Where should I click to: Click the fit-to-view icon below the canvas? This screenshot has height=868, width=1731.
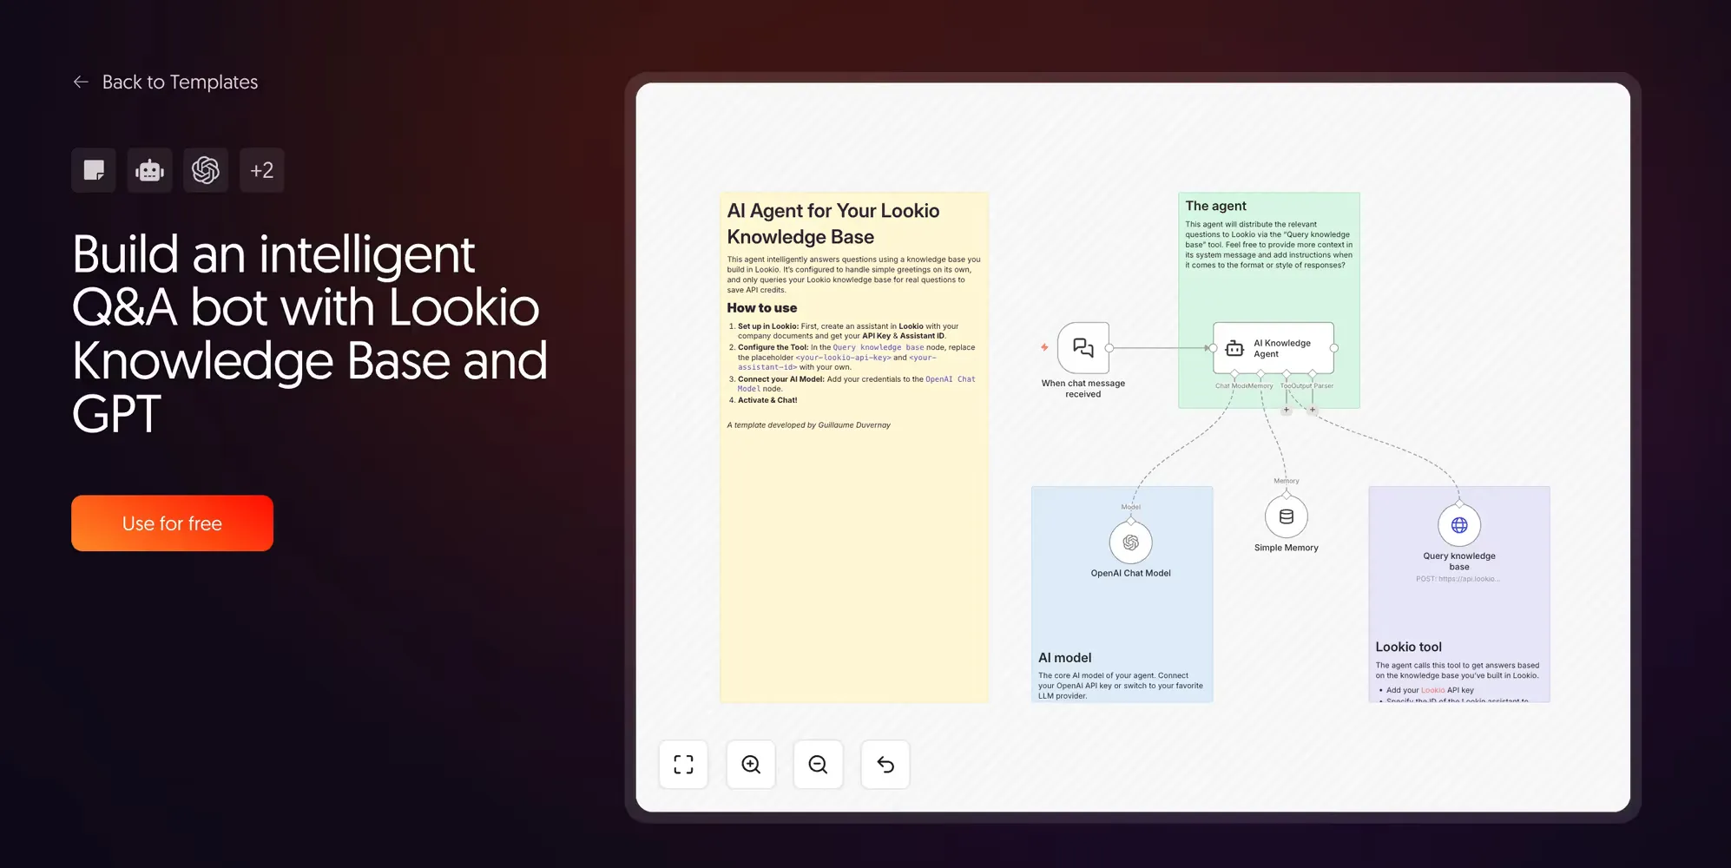683,765
